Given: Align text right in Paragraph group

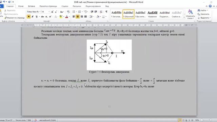Looking at the screenshot, I should (x=82, y=17).
